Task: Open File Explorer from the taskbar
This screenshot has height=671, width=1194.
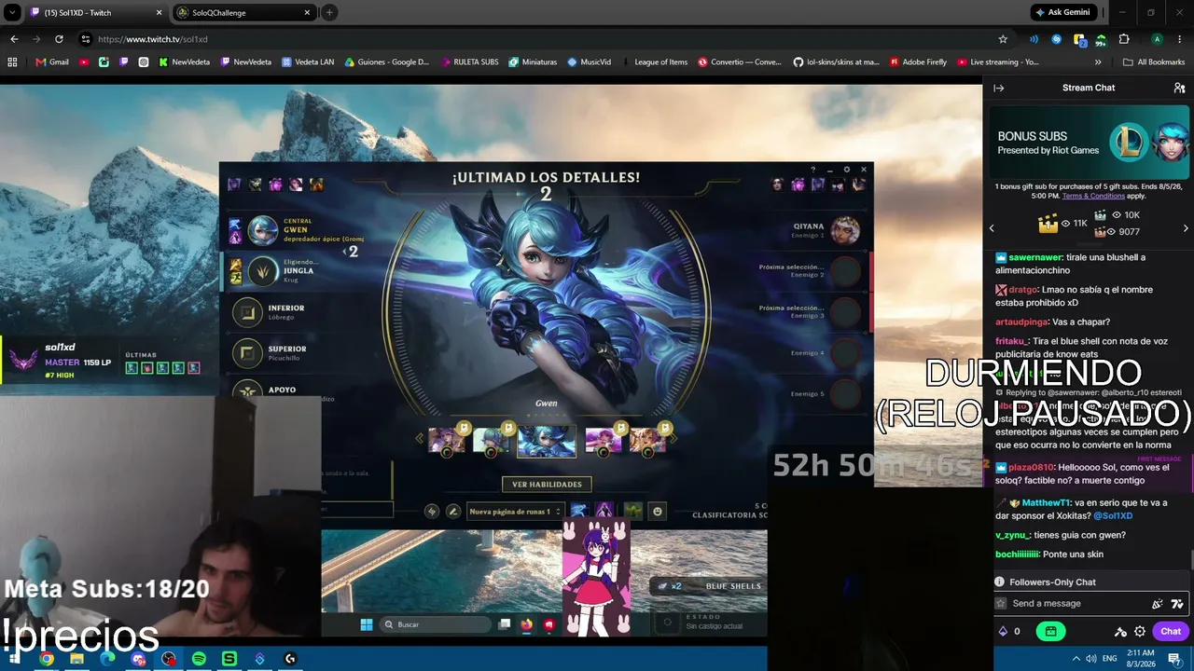Action: tap(76, 659)
